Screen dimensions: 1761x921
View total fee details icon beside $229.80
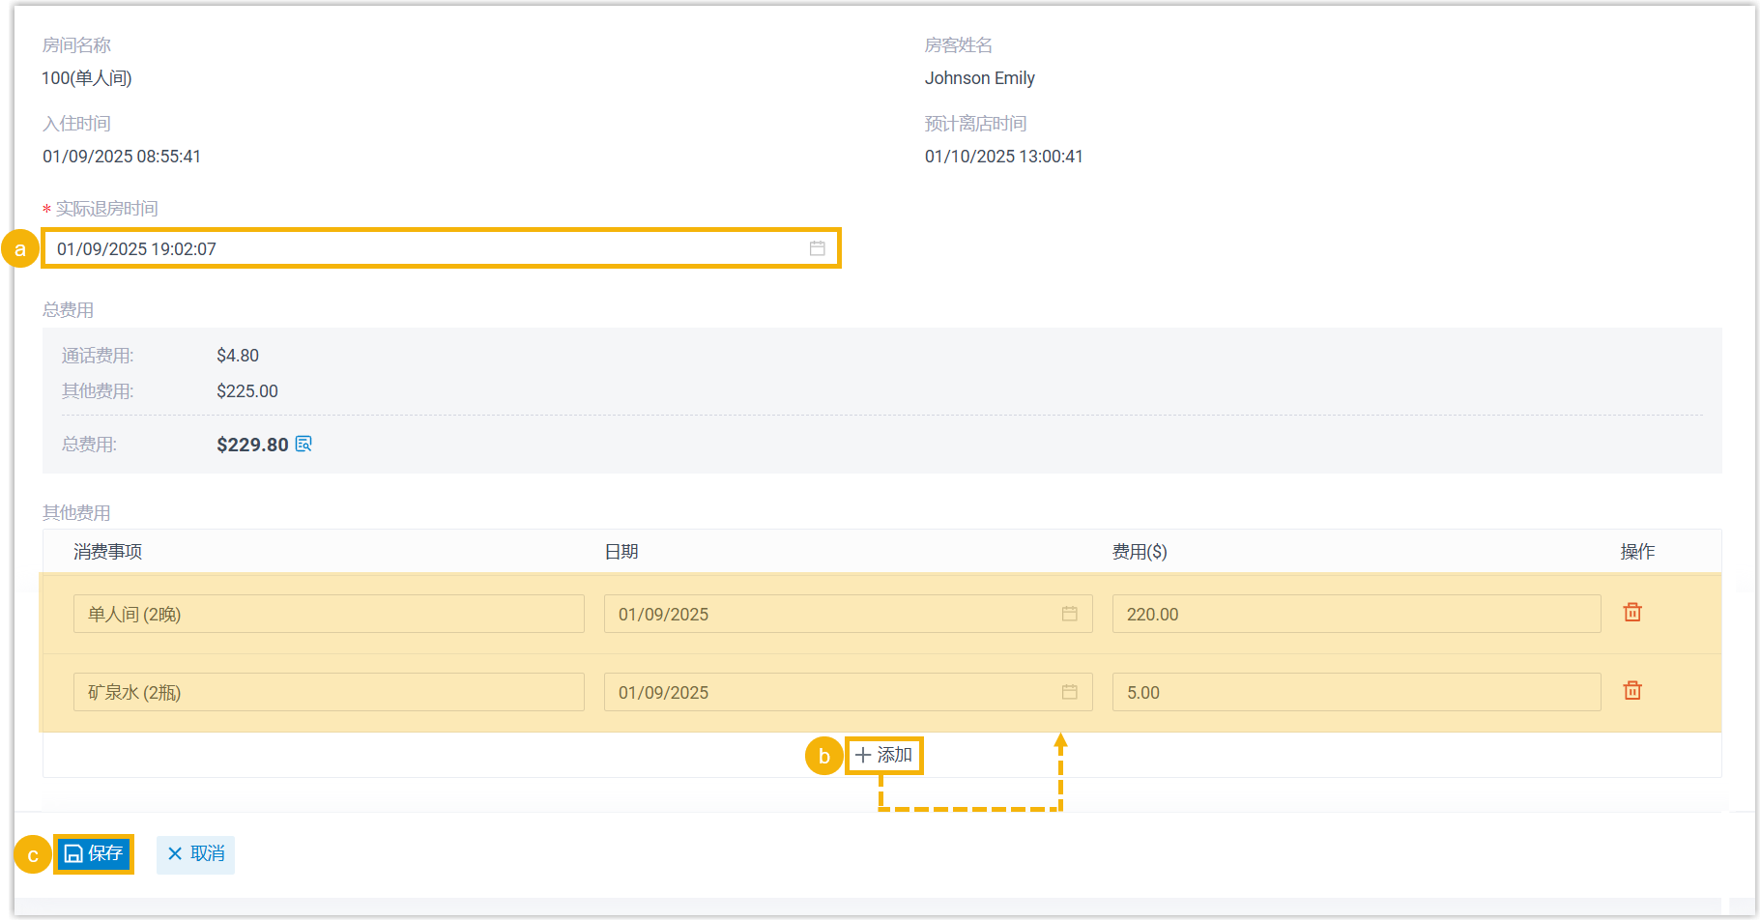click(303, 444)
